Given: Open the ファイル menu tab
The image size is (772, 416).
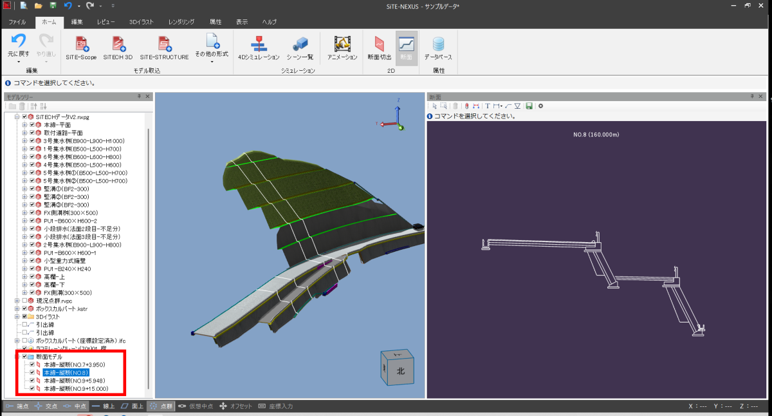Looking at the screenshot, I should pos(17,21).
